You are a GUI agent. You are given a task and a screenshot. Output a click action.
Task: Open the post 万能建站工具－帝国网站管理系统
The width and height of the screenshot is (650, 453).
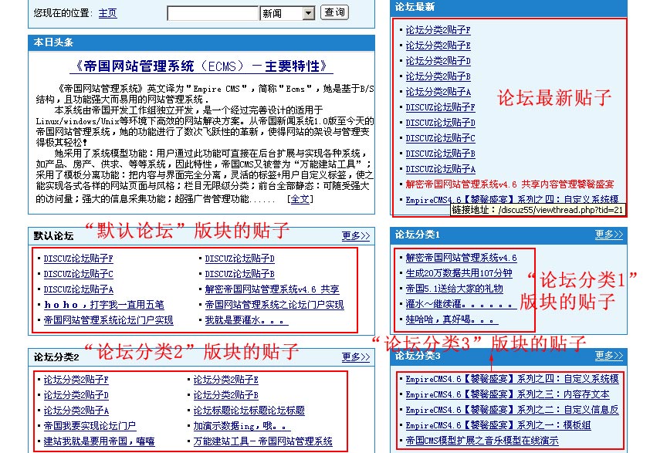tap(262, 441)
